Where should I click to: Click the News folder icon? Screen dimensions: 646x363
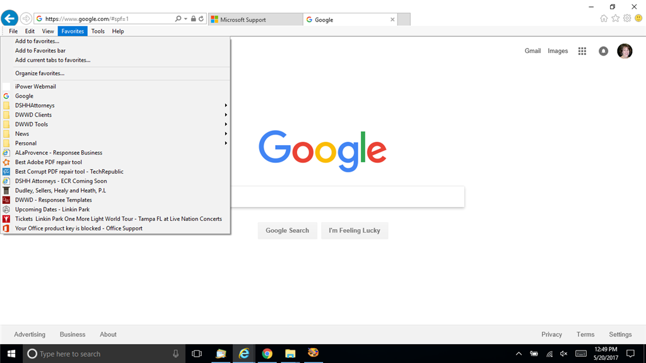tap(6, 134)
